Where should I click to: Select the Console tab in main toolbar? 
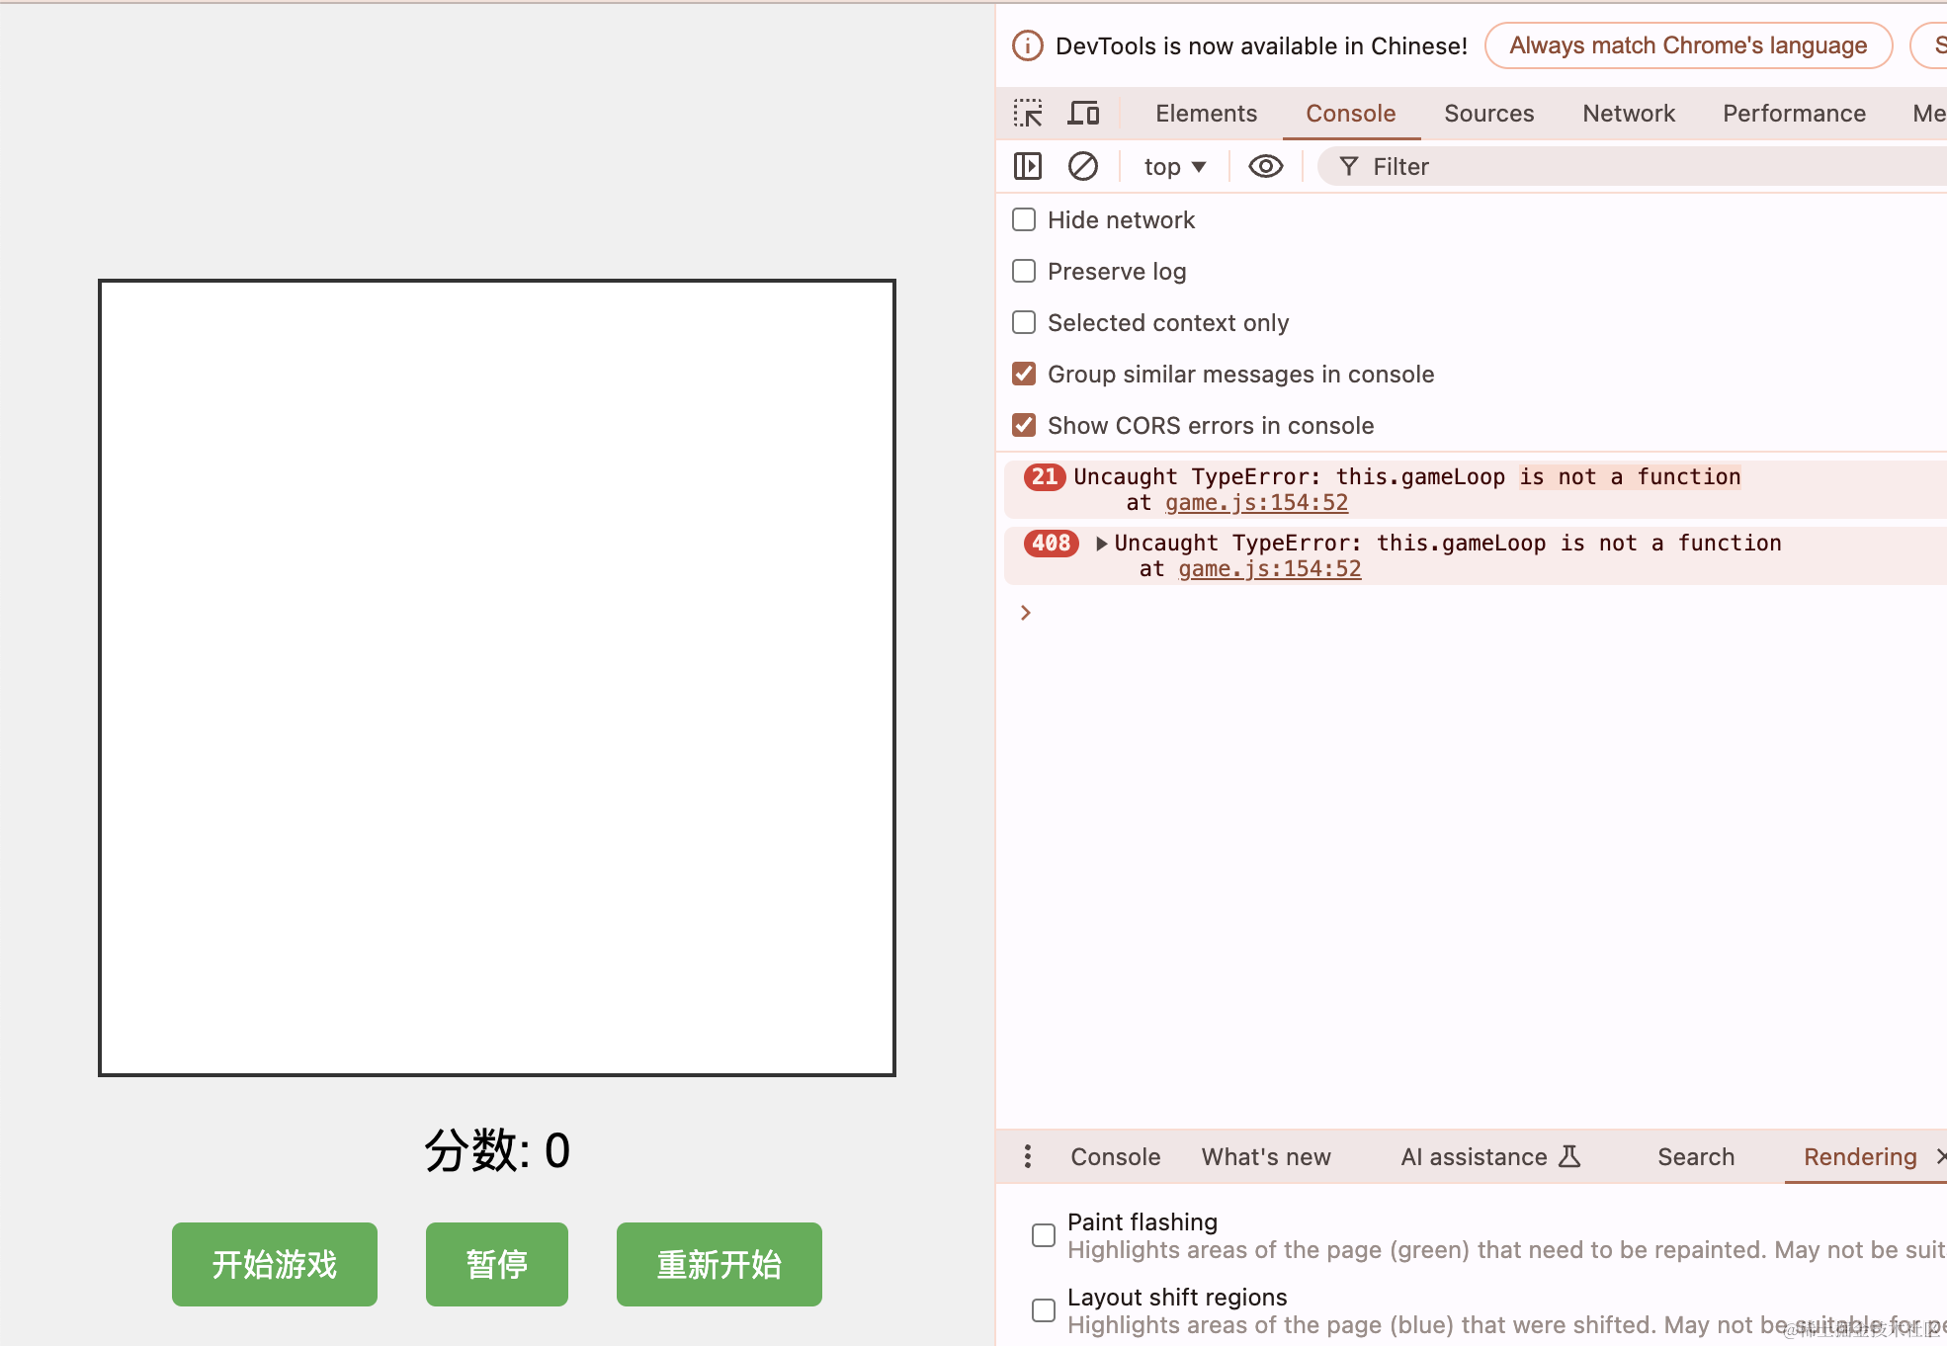tap(1351, 114)
